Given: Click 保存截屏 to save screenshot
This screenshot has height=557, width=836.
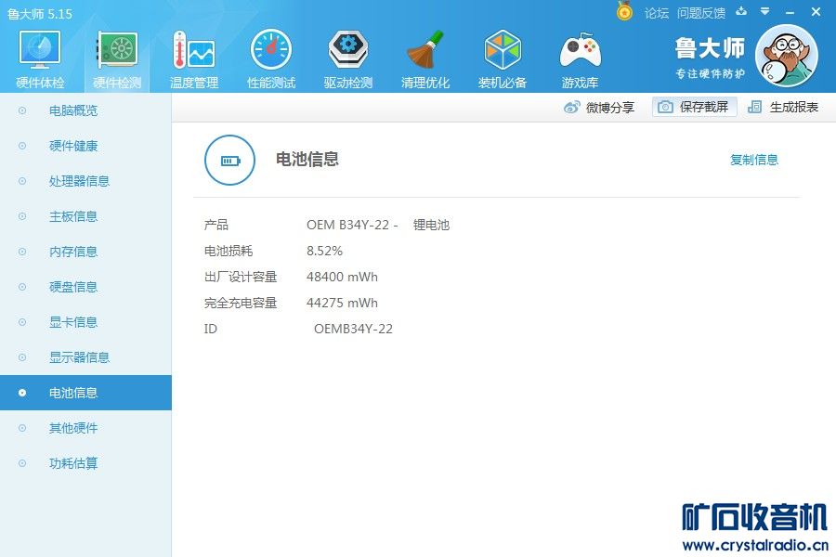Looking at the screenshot, I should (695, 107).
